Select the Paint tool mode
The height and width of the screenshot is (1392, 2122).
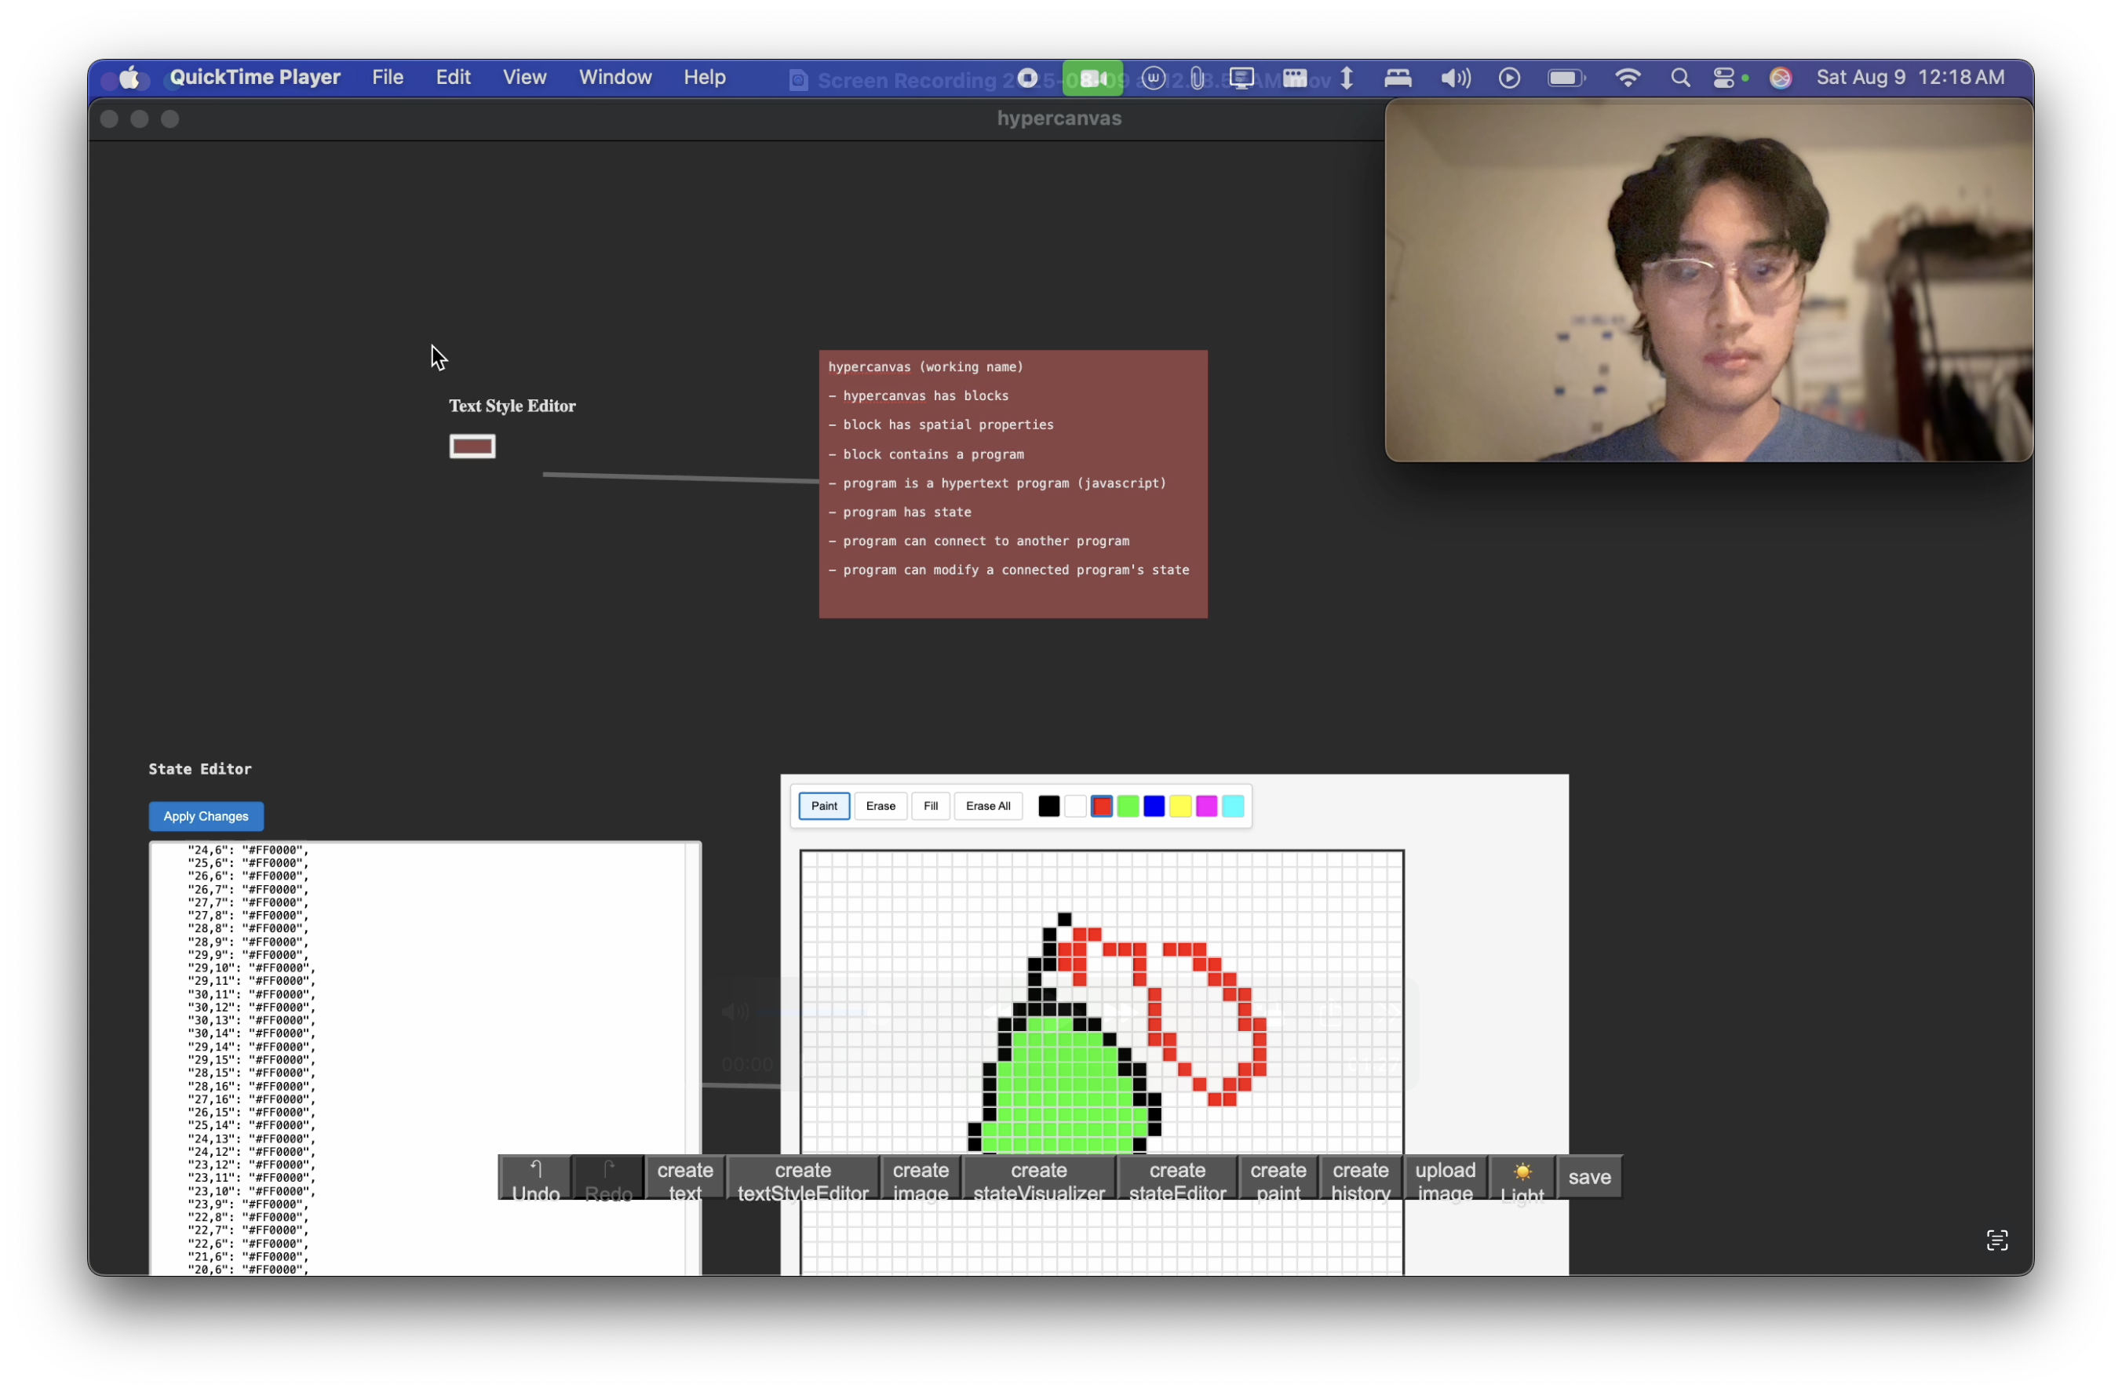824,806
